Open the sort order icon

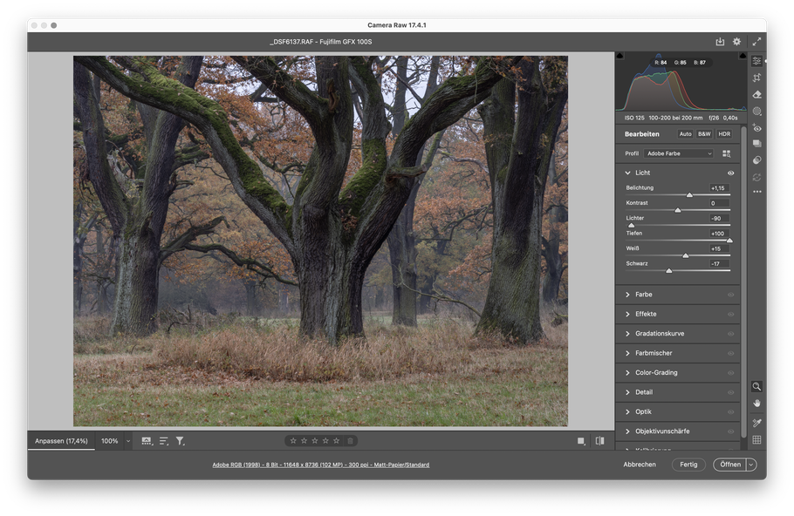(163, 441)
